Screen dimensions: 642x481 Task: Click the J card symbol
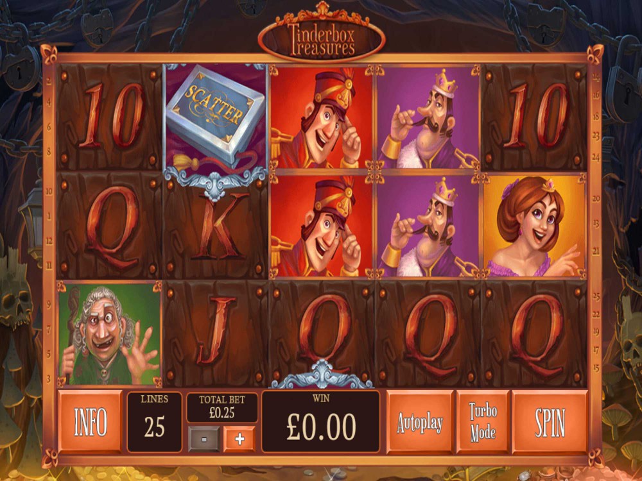pyautogui.click(x=215, y=333)
